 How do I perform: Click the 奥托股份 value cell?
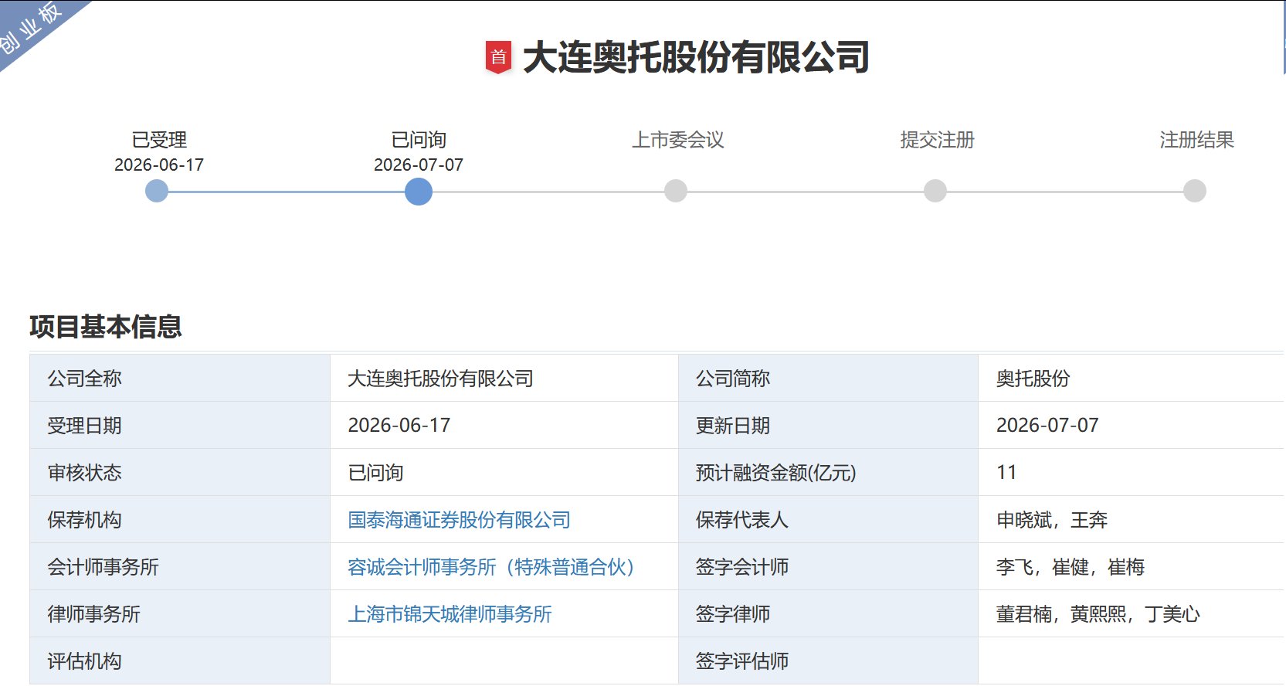(1131, 379)
